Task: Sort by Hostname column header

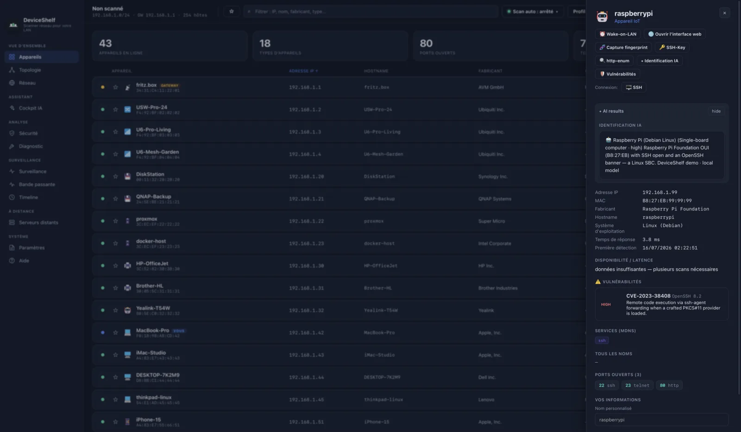Action: [x=376, y=71]
